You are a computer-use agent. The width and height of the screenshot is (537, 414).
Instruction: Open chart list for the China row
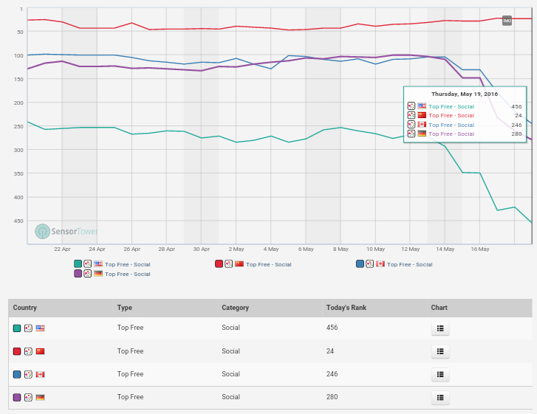[x=439, y=351]
